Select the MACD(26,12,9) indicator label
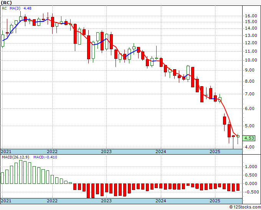This screenshot has height=210, width=261. [x=16, y=157]
